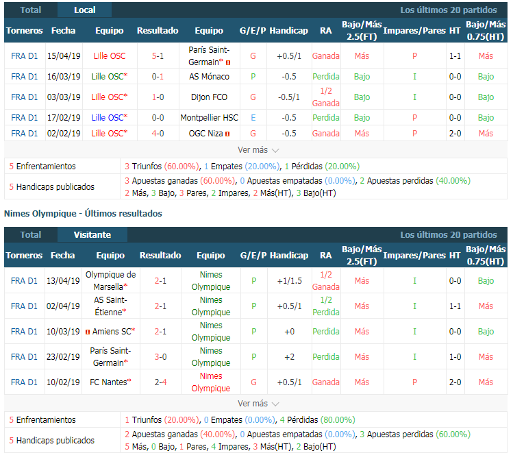Click Lille OSC team in 15/04/19 row
This screenshot has width=513, height=453.
110,56
